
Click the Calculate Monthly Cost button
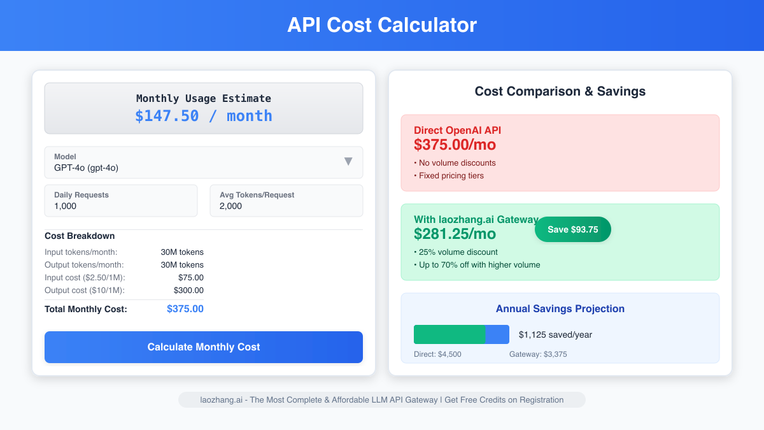[204, 347]
